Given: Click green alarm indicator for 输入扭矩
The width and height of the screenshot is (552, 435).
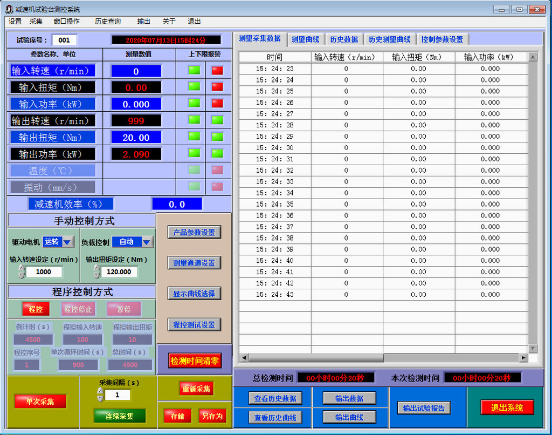Looking at the screenshot, I should click(x=194, y=87).
